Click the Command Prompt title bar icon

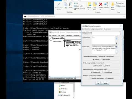[x=25, y=16]
